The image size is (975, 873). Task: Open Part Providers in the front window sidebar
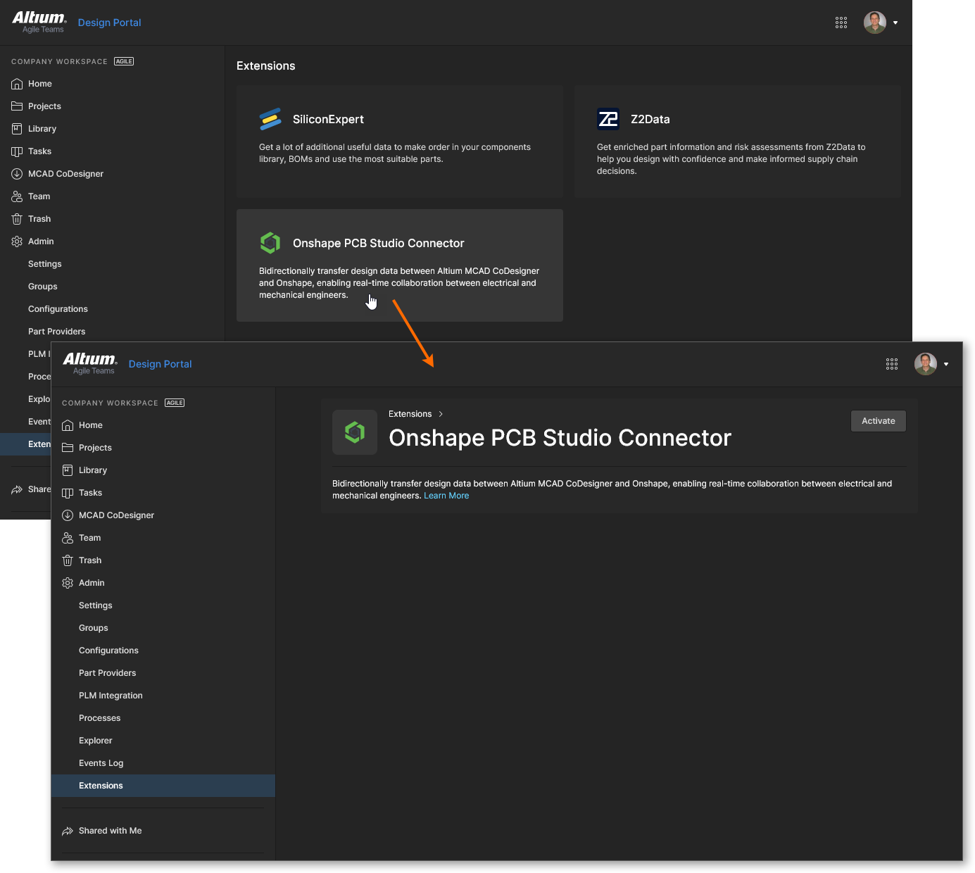(163, 673)
